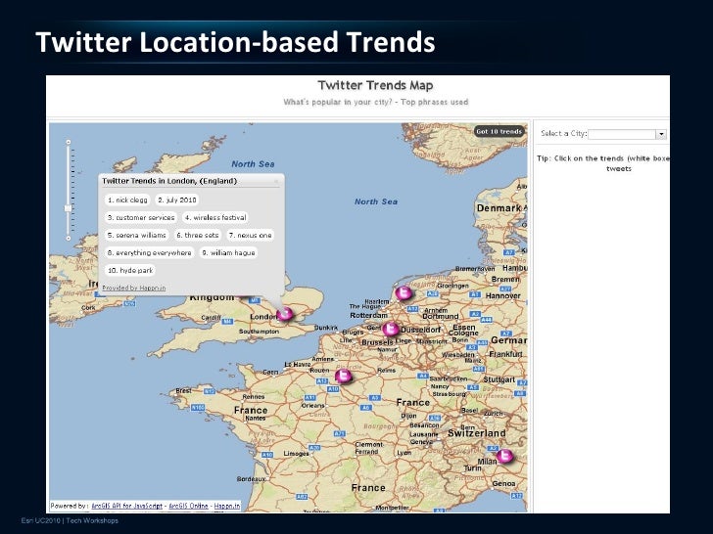The image size is (713, 534).
Task: Open the 'ArcGIS Online' link
Action: 188,506
